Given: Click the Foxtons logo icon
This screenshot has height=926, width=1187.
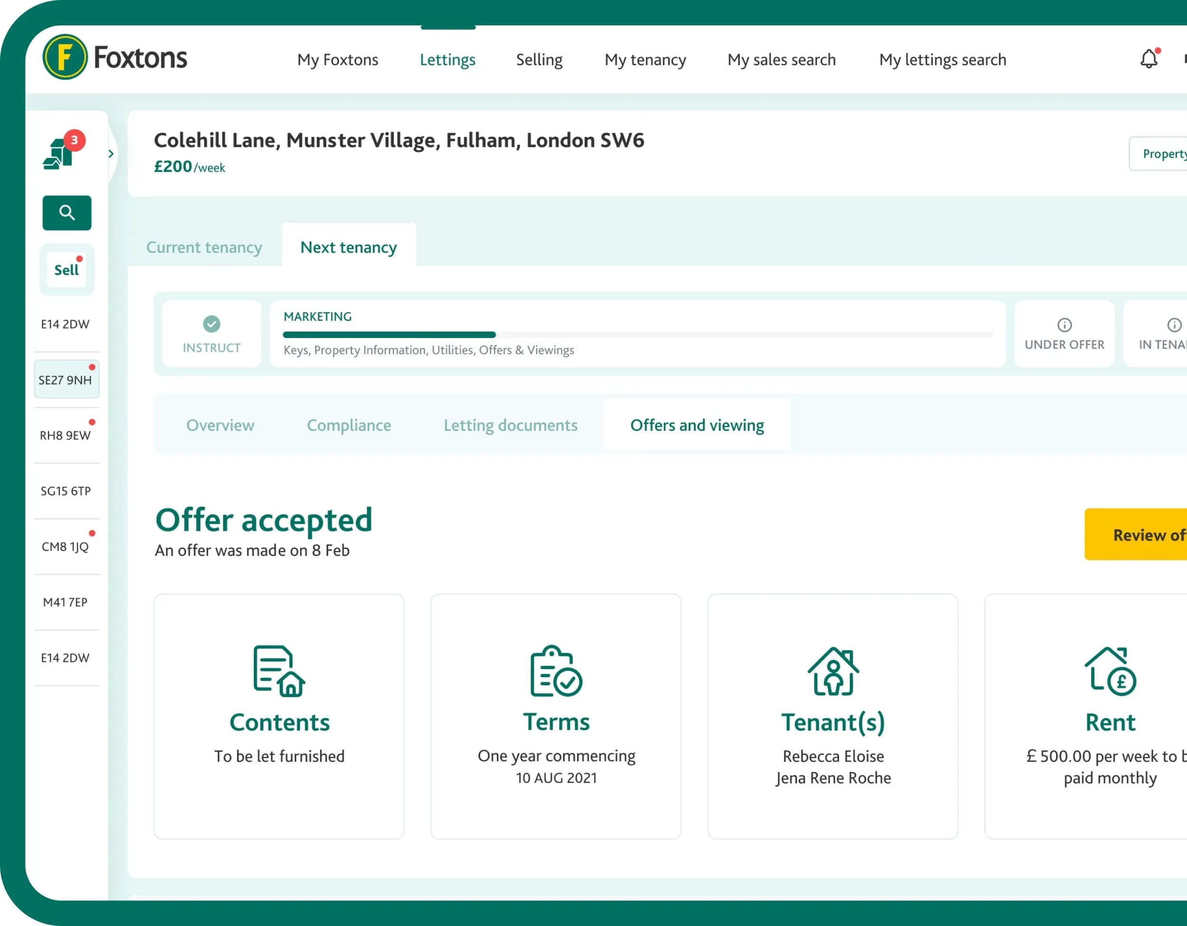Looking at the screenshot, I should 65,57.
